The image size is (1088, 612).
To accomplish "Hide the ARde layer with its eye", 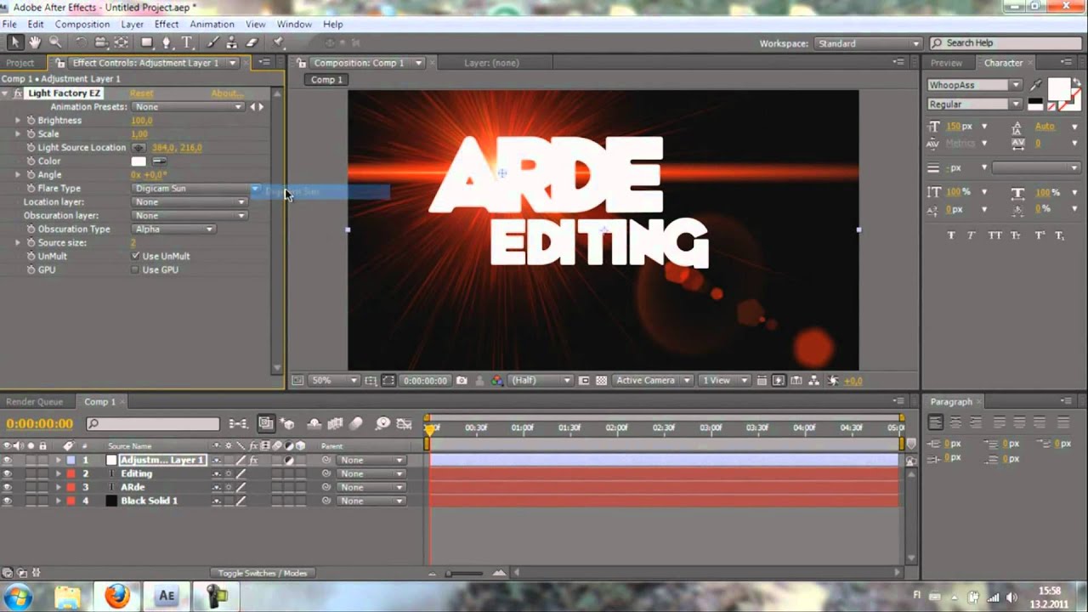I will (x=8, y=487).
